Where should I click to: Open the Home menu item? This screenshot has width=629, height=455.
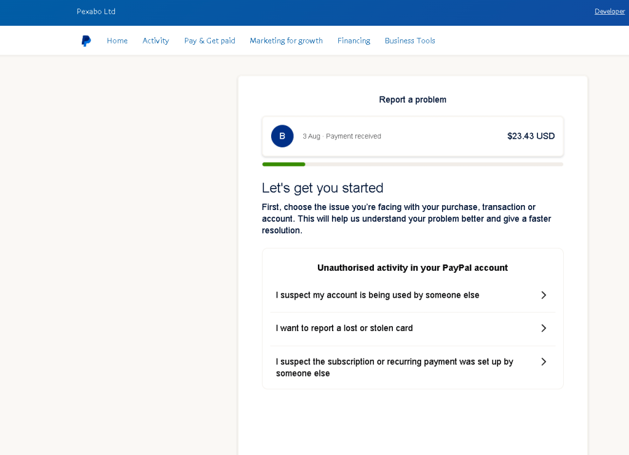coord(117,41)
